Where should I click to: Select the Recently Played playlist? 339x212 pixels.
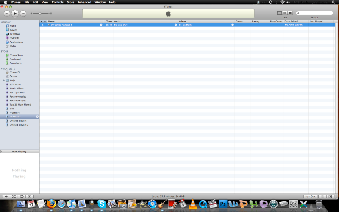pyautogui.click(x=18, y=100)
